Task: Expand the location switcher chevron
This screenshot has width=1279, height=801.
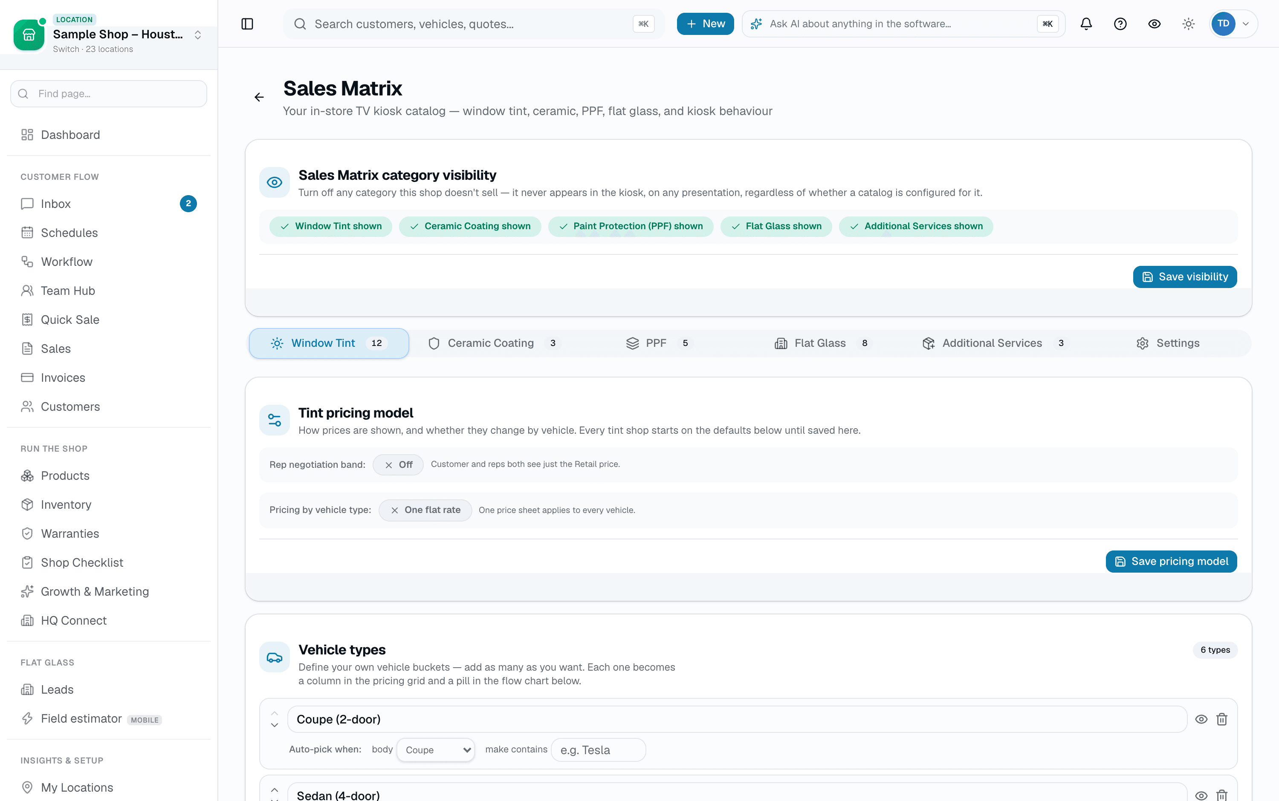Action: 198,35
